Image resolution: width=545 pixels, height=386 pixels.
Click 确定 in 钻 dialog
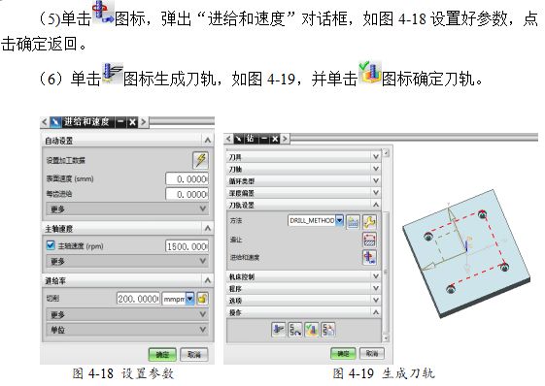(x=343, y=353)
